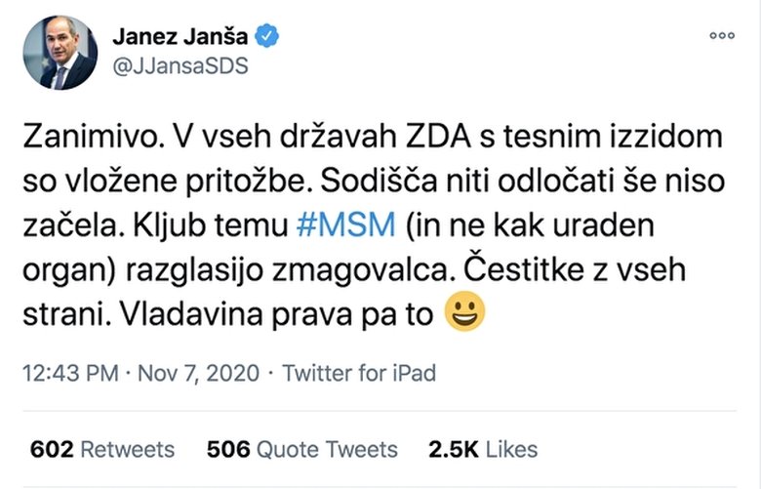Open the @JJansaSDS handle link
761x489 pixels.
(180, 65)
